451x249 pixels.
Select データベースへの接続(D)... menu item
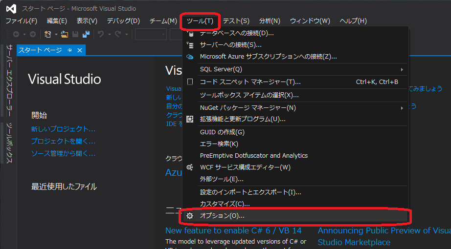[x=295, y=33]
